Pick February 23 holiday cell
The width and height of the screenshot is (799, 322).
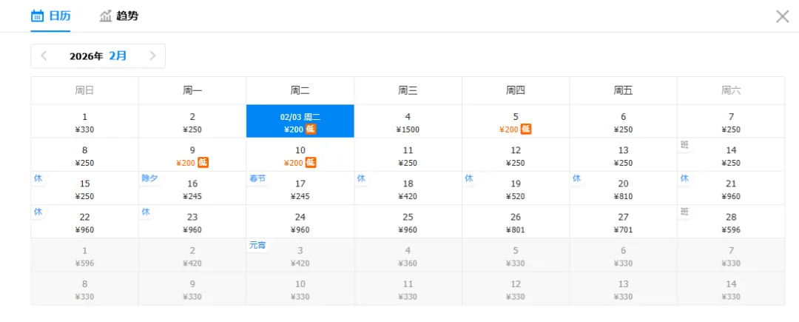point(192,221)
